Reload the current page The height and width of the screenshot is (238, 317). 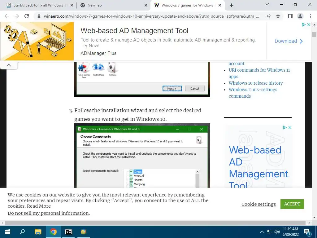(27, 16)
